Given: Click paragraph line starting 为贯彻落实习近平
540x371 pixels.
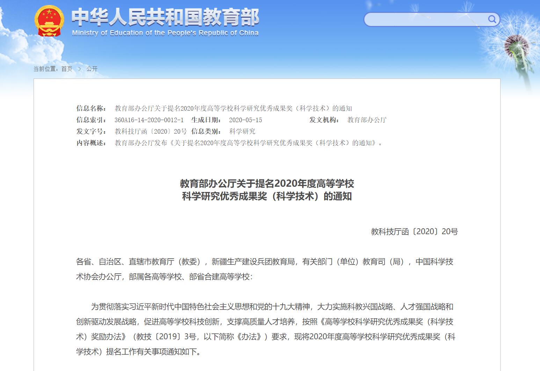Looking at the screenshot, I should 272,307.
